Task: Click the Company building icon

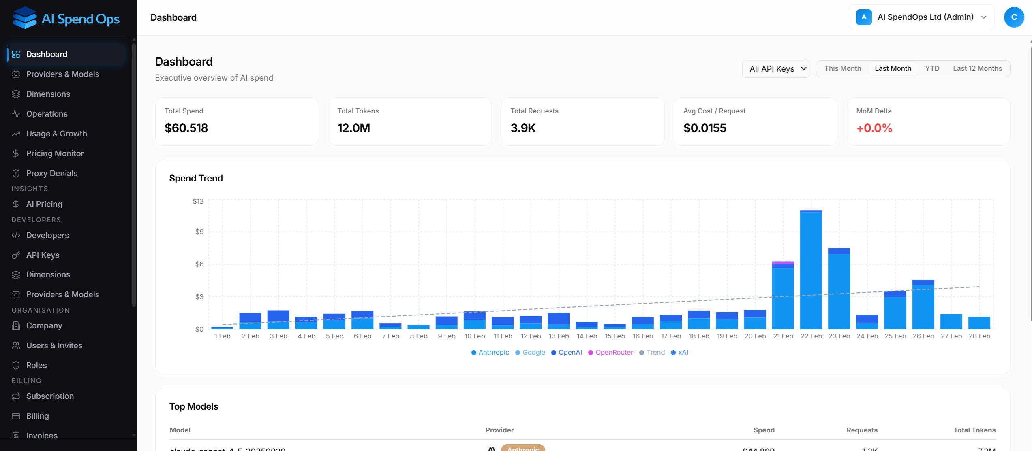Action: 16,325
